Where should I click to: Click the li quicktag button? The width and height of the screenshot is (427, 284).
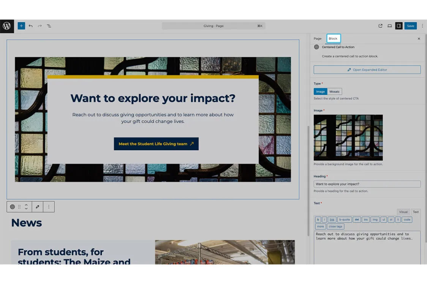(398, 220)
